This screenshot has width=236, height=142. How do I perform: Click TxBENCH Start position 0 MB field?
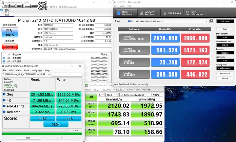tap(225, 37)
